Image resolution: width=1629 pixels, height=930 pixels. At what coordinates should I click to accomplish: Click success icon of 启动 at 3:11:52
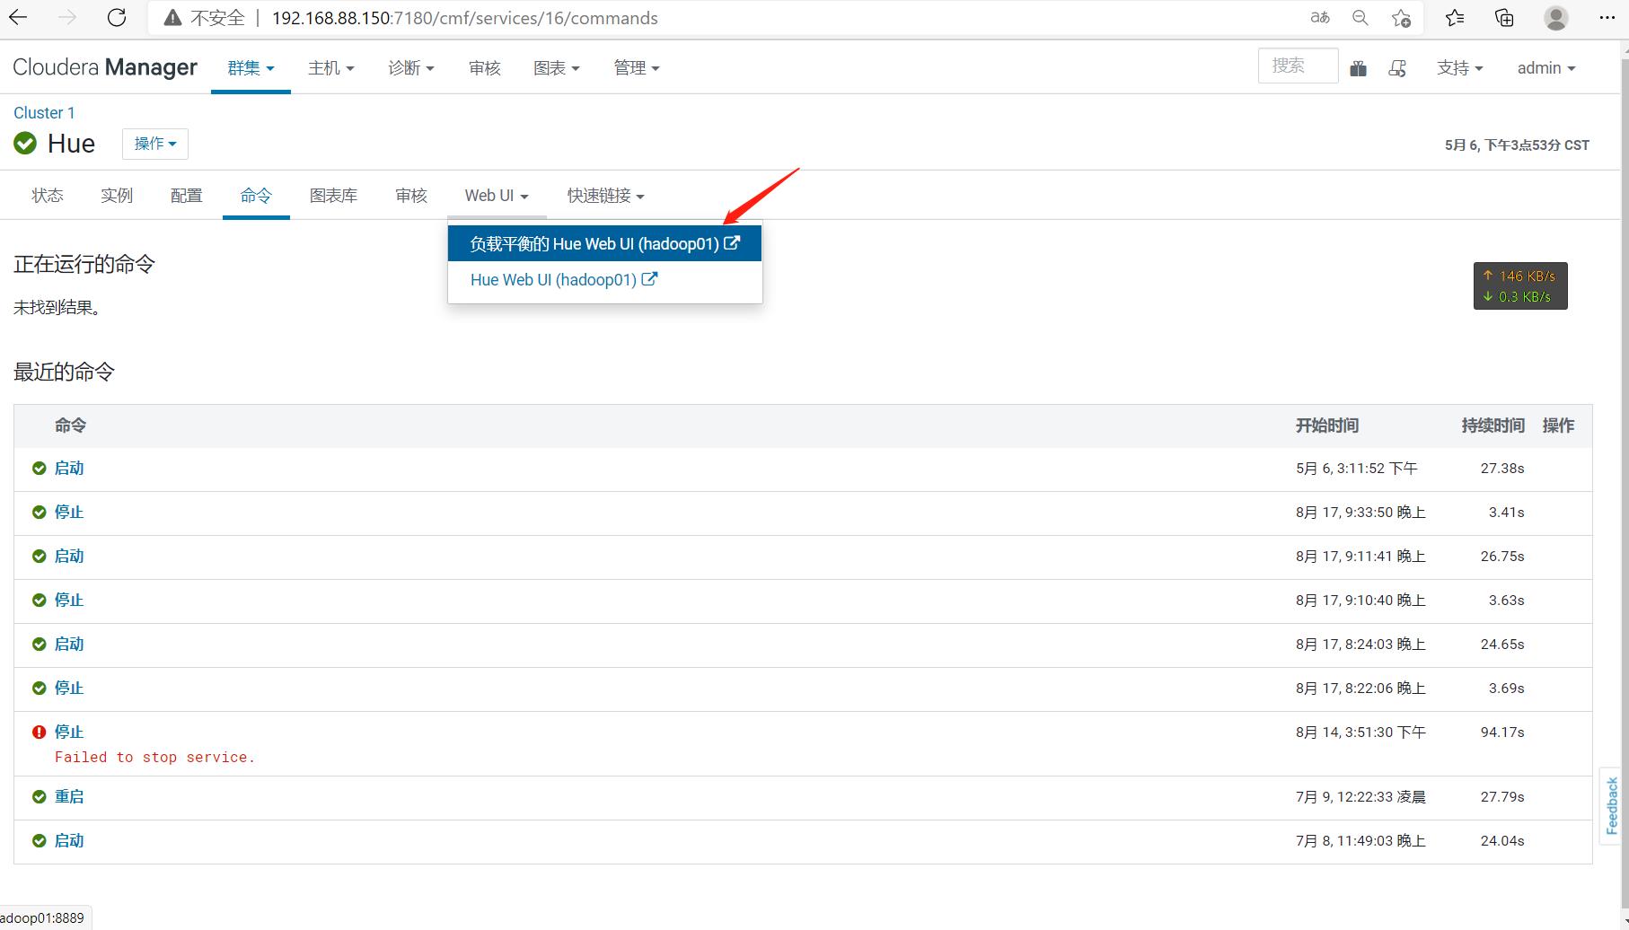(x=39, y=468)
